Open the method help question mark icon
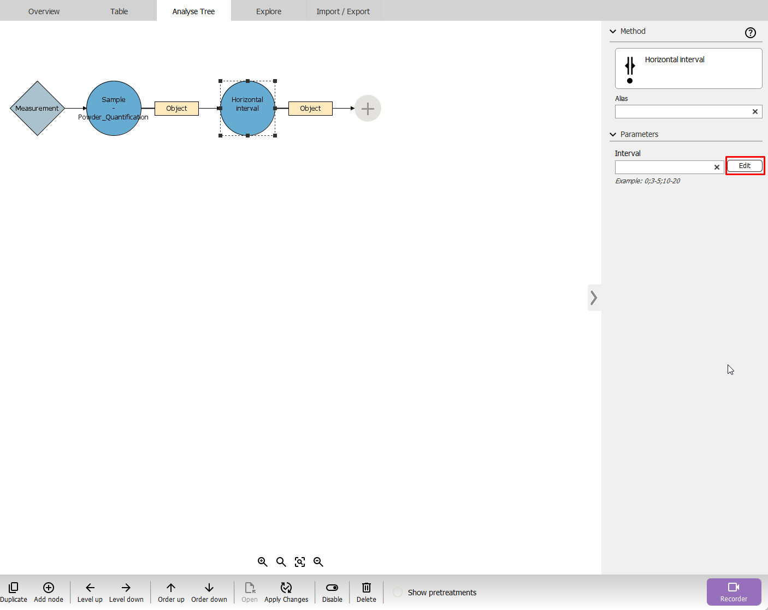The image size is (768, 610). click(x=751, y=33)
